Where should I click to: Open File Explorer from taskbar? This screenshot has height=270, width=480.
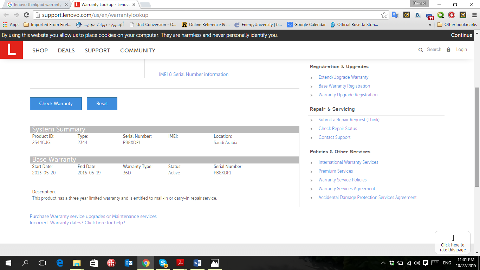click(77, 263)
